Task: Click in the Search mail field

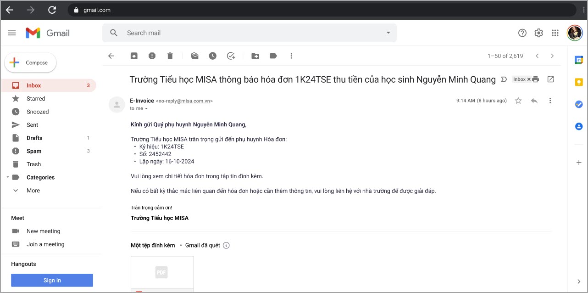Action: (x=250, y=33)
